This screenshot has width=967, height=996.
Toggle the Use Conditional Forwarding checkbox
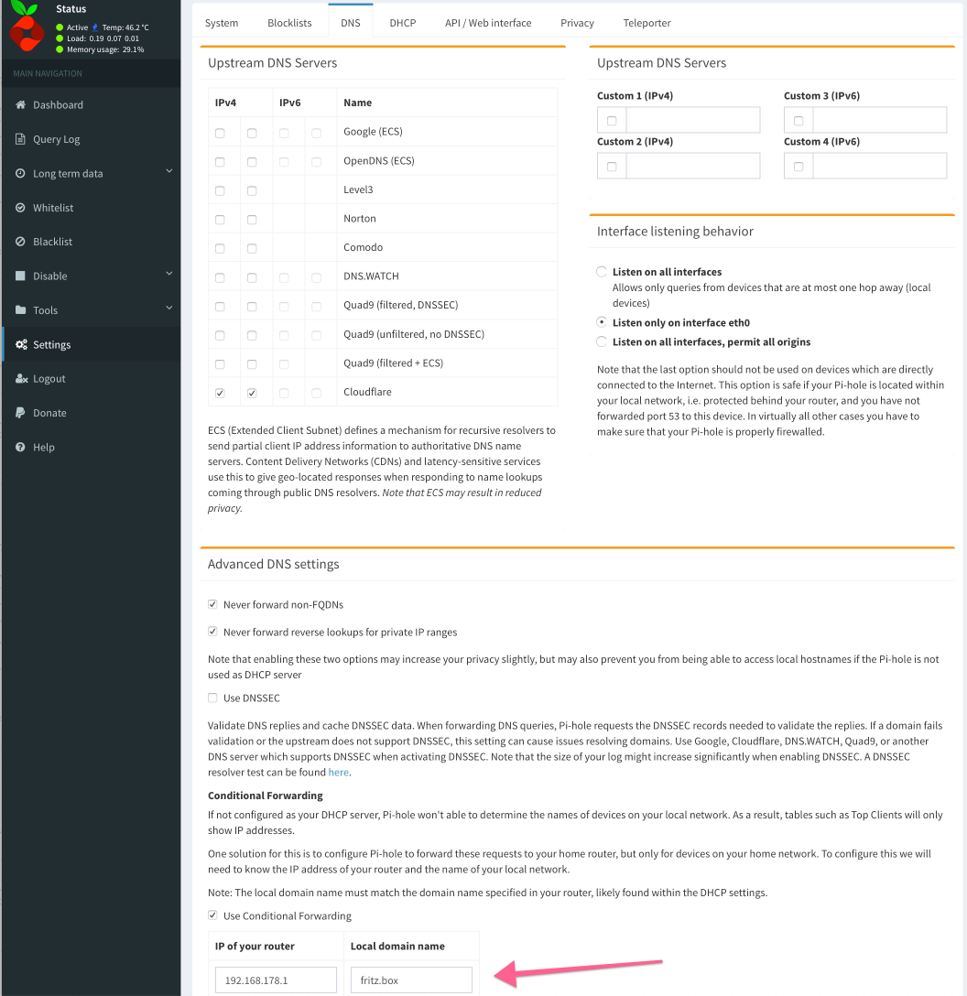coord(212,915)
